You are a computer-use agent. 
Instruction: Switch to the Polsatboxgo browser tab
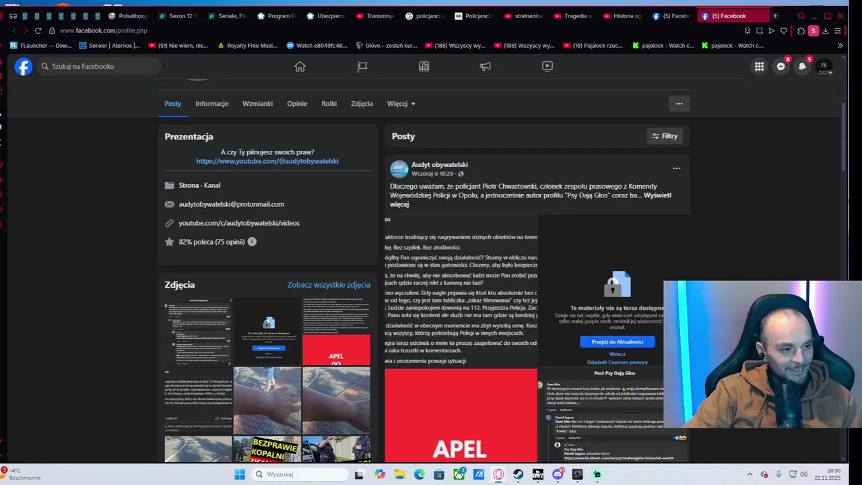(x=128, y=15)
